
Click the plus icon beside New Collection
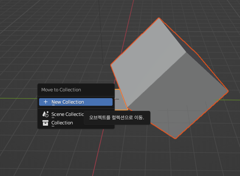(x=45, y=102)
